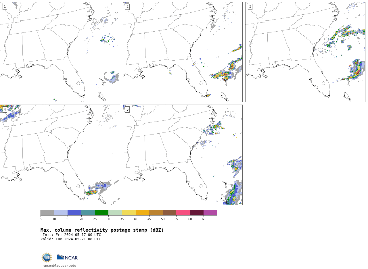This screenshot has height=269, width=368.
Task: Click the colorbar tick label 55
Action: coord(176,219)
